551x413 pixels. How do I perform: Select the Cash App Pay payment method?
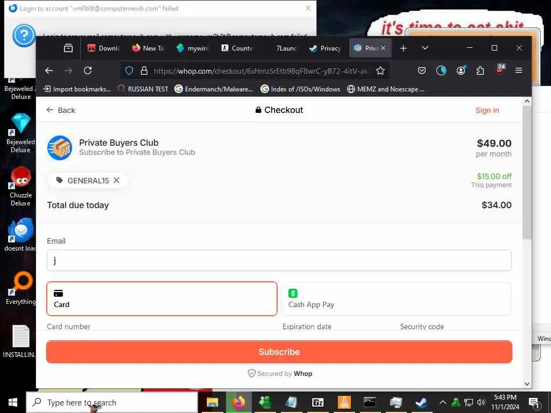pos(397,298)
